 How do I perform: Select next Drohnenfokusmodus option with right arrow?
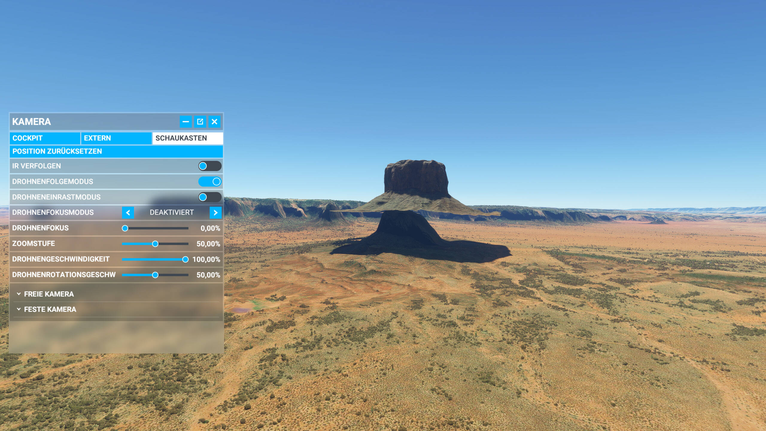point(215,213)
